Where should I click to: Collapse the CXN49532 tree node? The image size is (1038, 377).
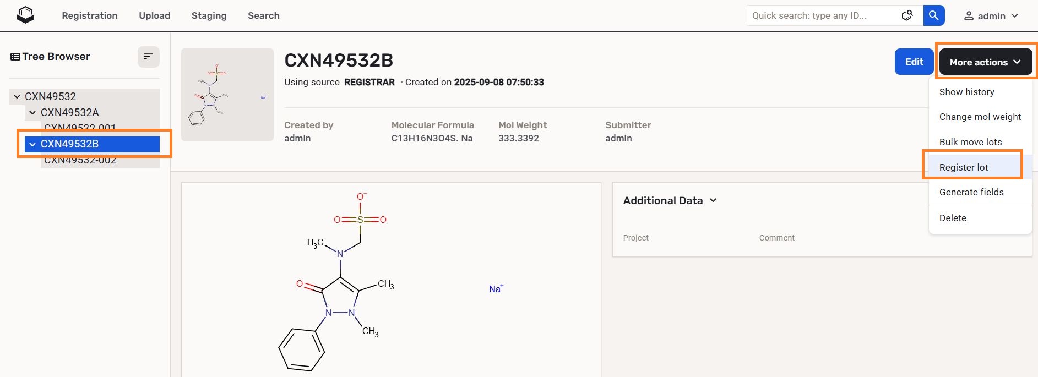(x=17, y=96)
